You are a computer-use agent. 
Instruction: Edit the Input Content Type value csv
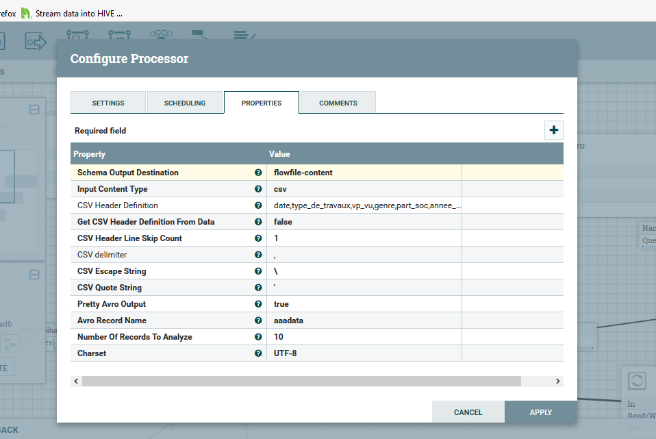pyautogui.click(x=364, y=189)
